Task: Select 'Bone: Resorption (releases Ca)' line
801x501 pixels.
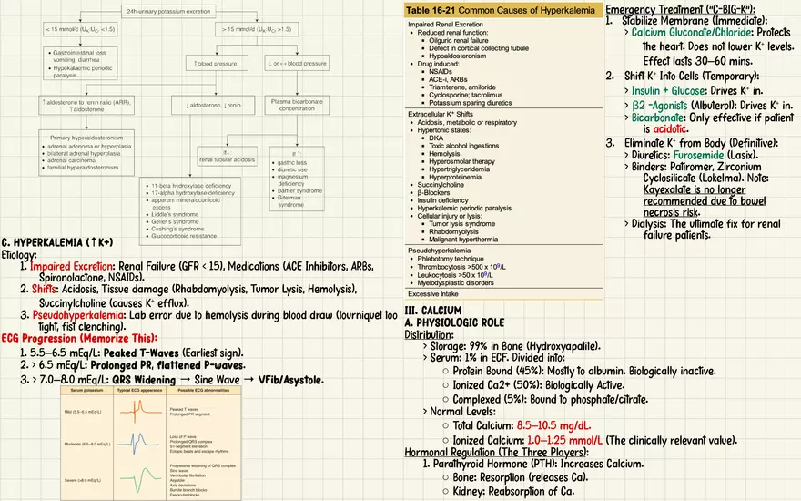Action: point(521,477)
